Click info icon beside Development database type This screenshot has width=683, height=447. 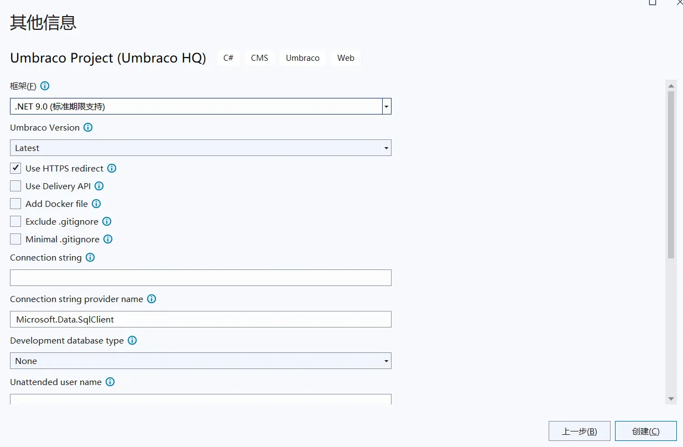point(132,340)
